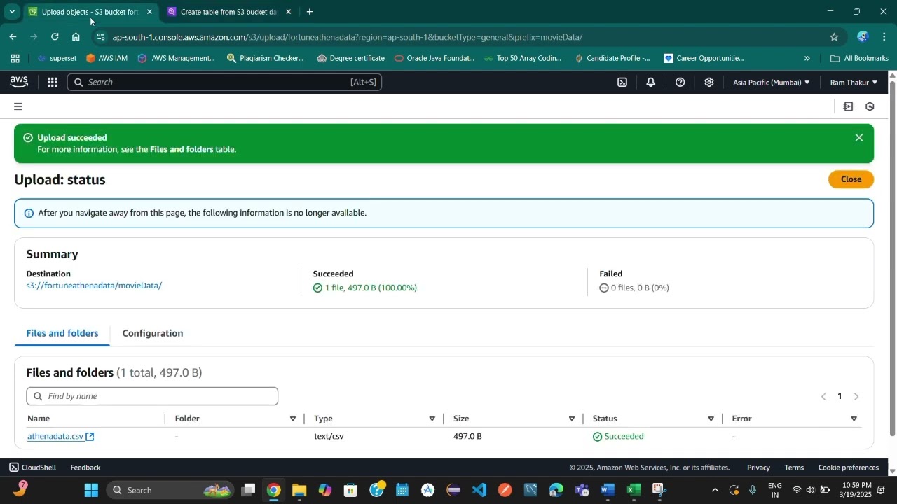The width and height of the screenshot is (897, 504).
Task: Open the left navigation hamburger menu
Action: (x=18, y=106)
